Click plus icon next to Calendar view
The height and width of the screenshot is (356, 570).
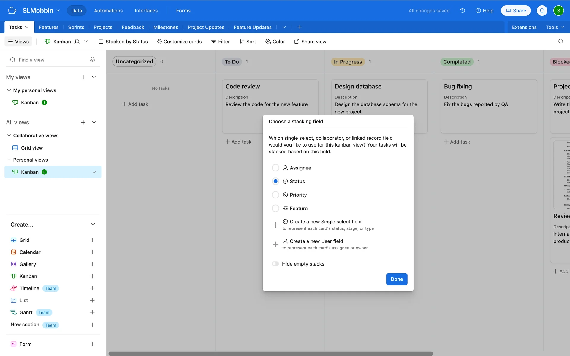click(92, 252)
